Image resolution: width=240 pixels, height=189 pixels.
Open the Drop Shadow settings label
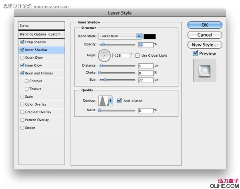(36, 42)
